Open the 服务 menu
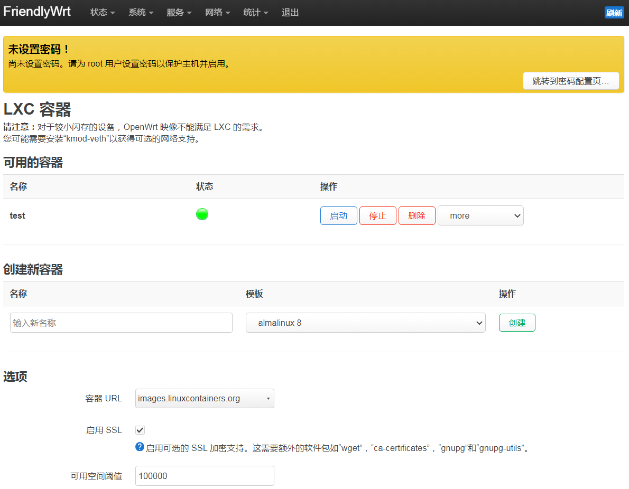 [x=179, y=13]
